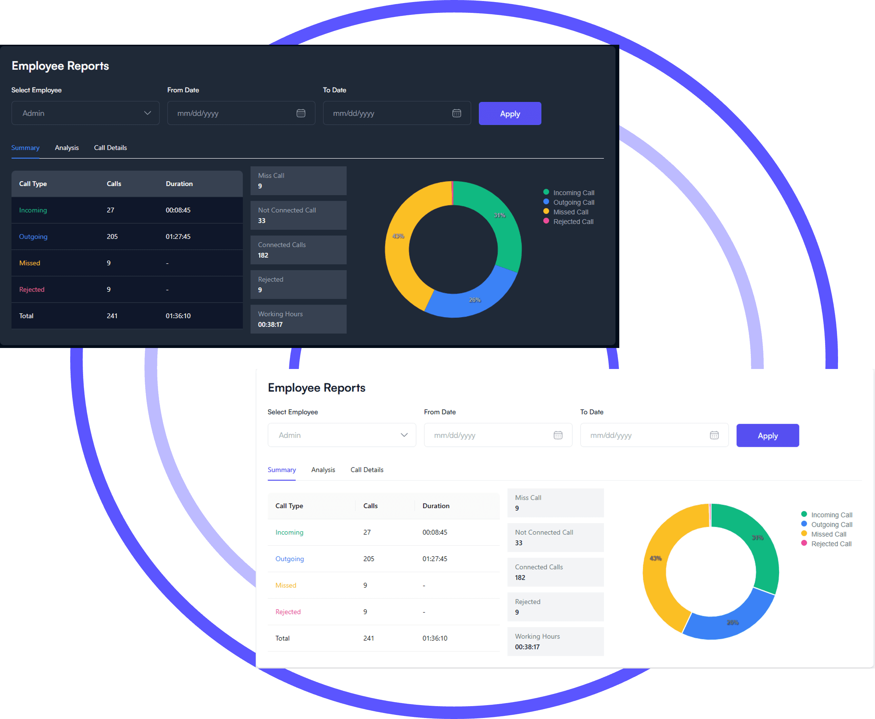This screenshot has height=719, width=875.
Task: Open From Date calendar icon in light panel
Action: click(558, 435)
